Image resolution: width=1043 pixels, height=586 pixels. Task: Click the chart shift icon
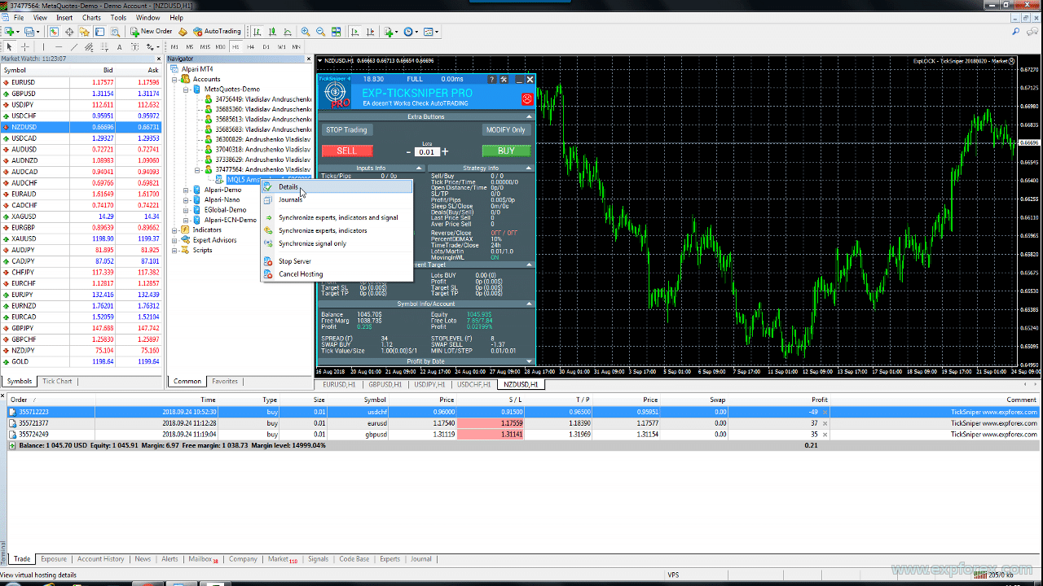coord(371,32)
